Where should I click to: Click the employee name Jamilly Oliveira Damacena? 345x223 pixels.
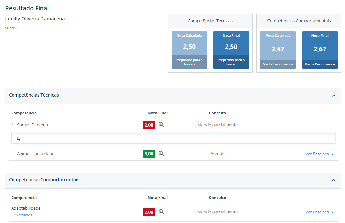click(35, 19)
